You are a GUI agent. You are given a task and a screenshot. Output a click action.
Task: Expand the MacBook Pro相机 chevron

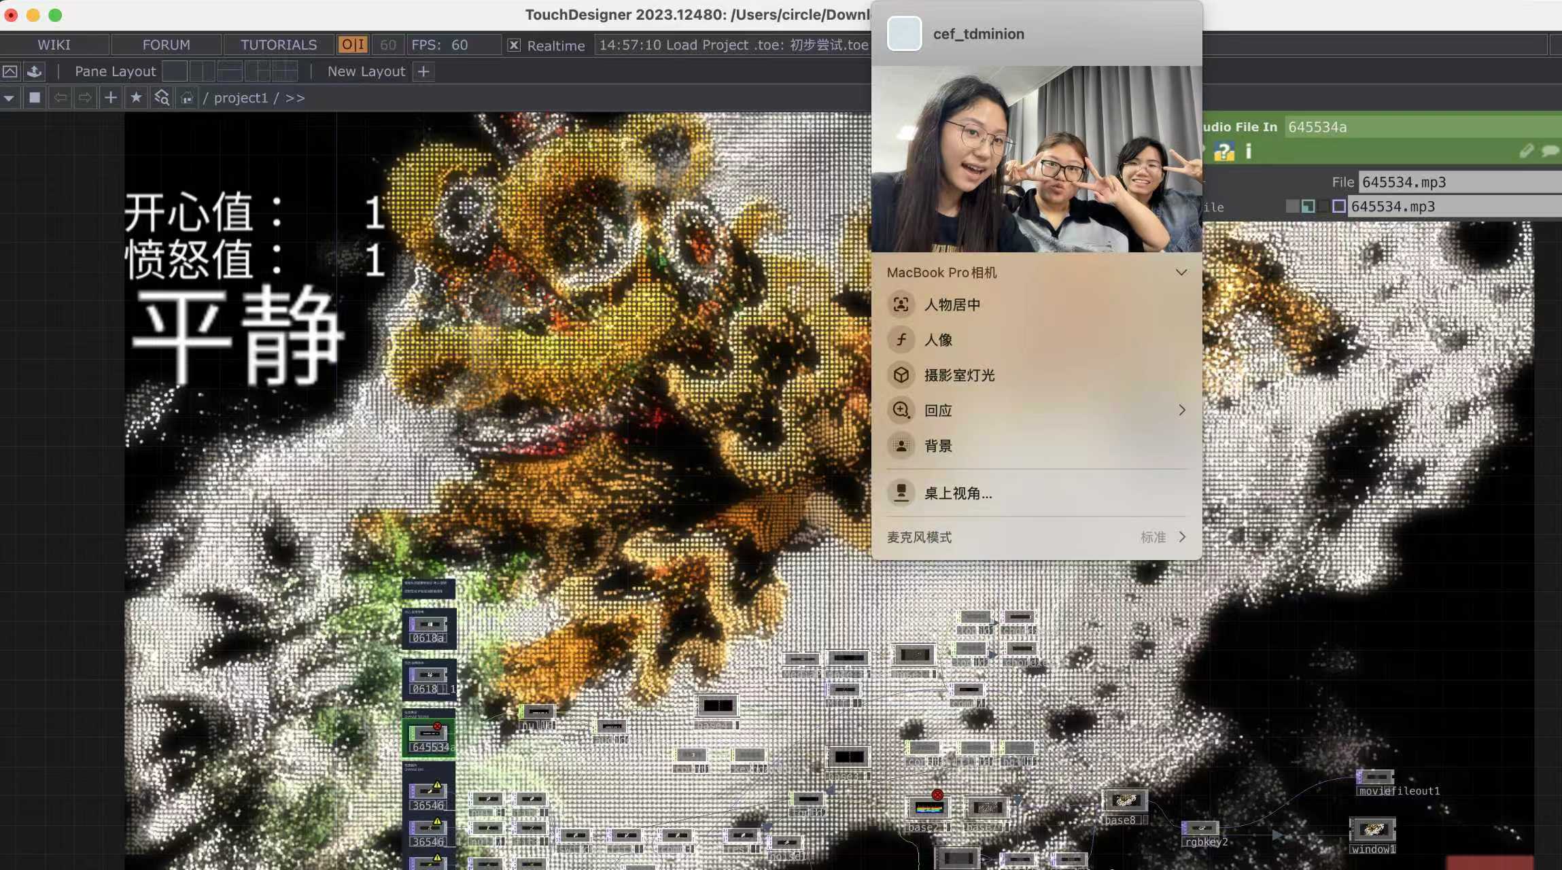point(1181,273)
